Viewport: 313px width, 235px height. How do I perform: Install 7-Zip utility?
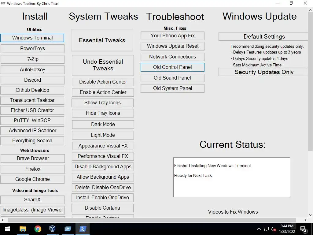point(32,59)
